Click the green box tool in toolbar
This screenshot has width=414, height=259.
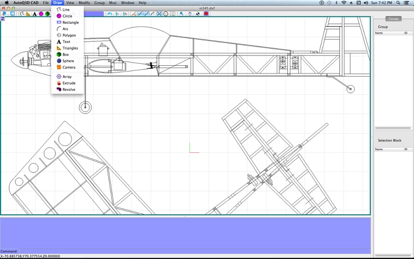click(48, 14)
